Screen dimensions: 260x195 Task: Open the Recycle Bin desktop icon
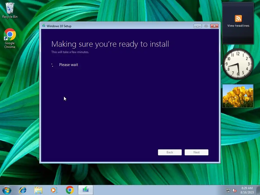[10, 10]
